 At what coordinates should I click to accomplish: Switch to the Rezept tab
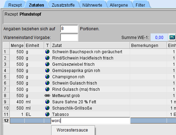[x=15, y=5]
